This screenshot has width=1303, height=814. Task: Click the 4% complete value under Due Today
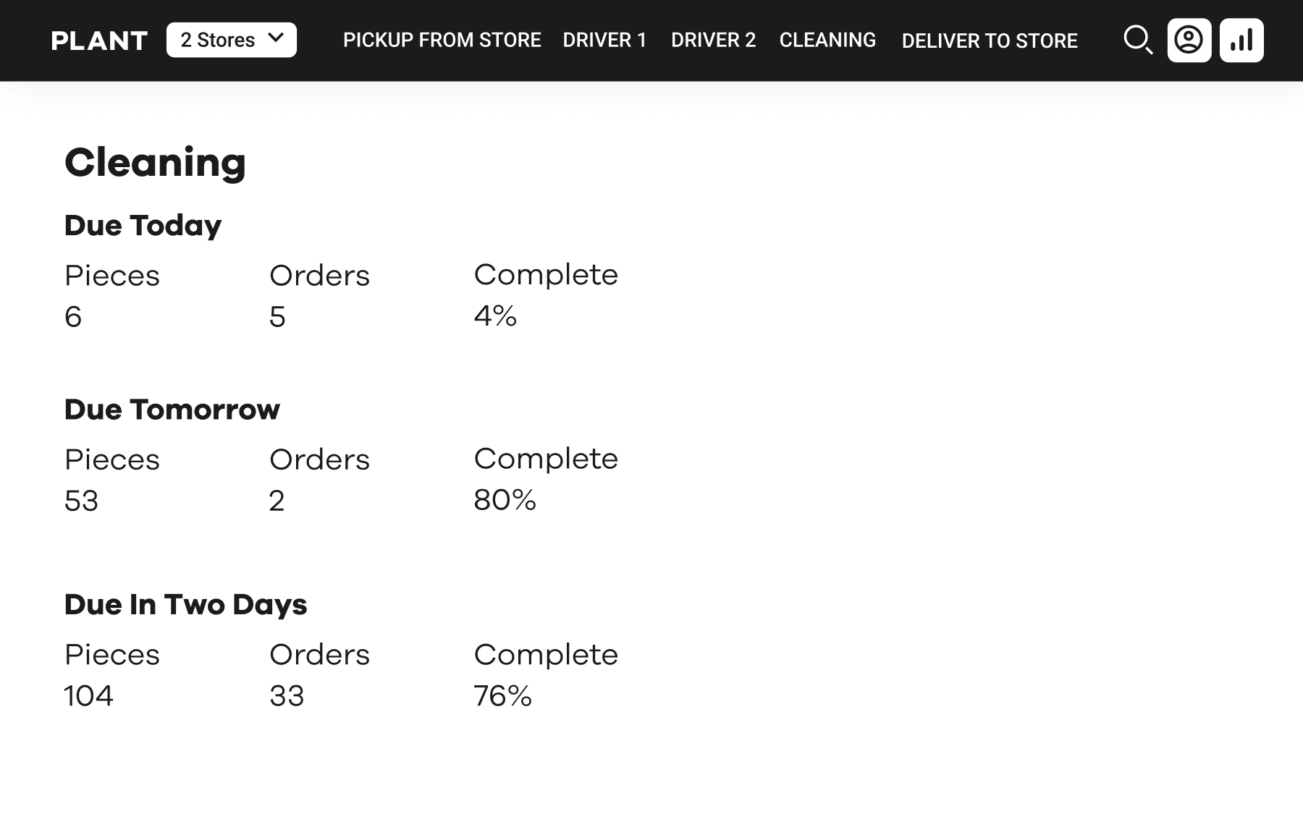click(495, 315)
